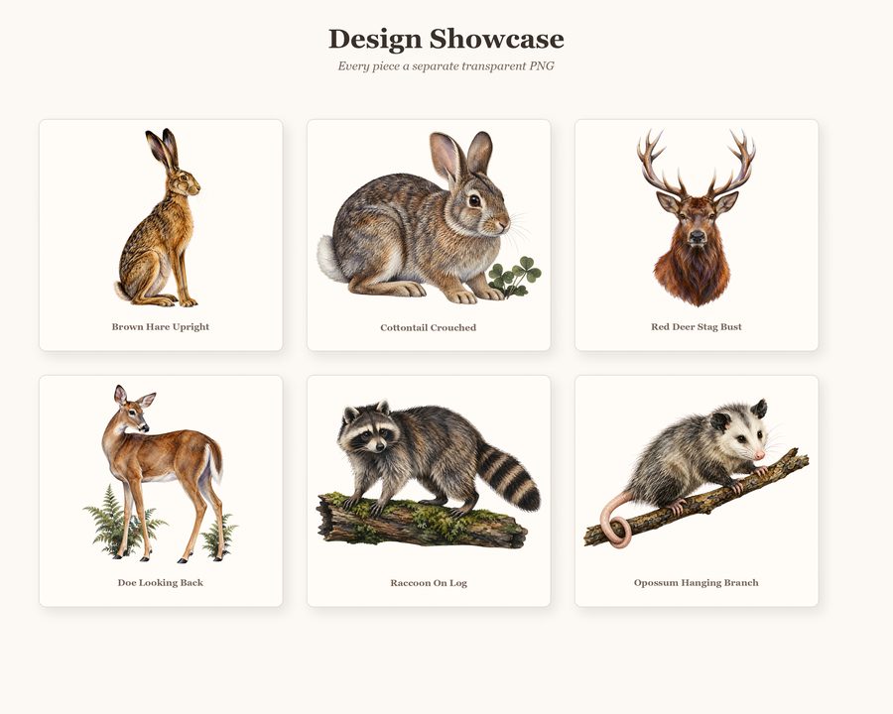
Task: Open the Brown Hare Upright illustration
Action: point(159,217)
